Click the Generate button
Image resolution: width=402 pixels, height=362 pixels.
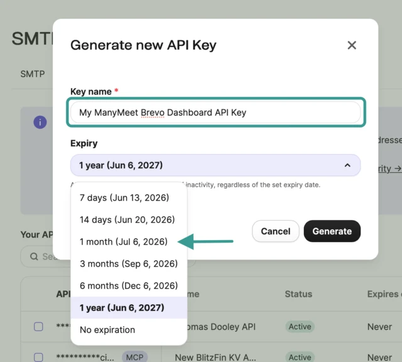tap(332, 231)
